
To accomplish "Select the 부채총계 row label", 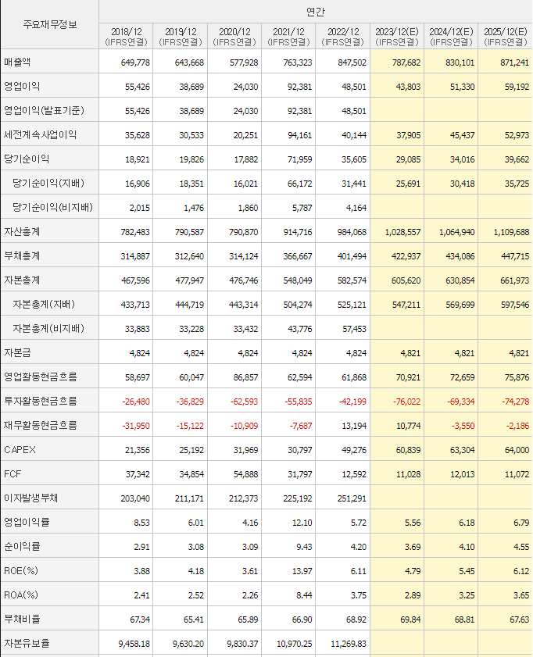I will click(22, 256).
